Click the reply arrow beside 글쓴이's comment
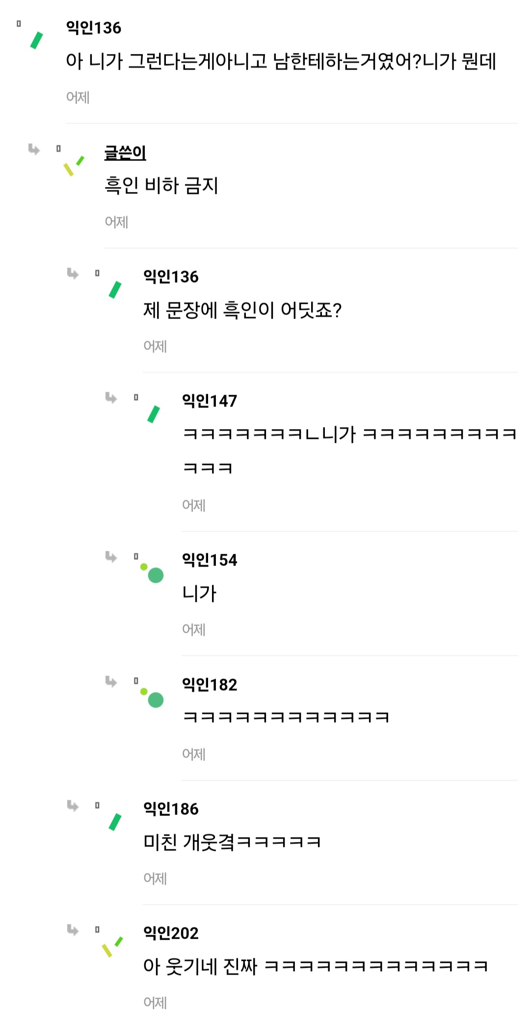530x1025 pixels. pos(34,149)
